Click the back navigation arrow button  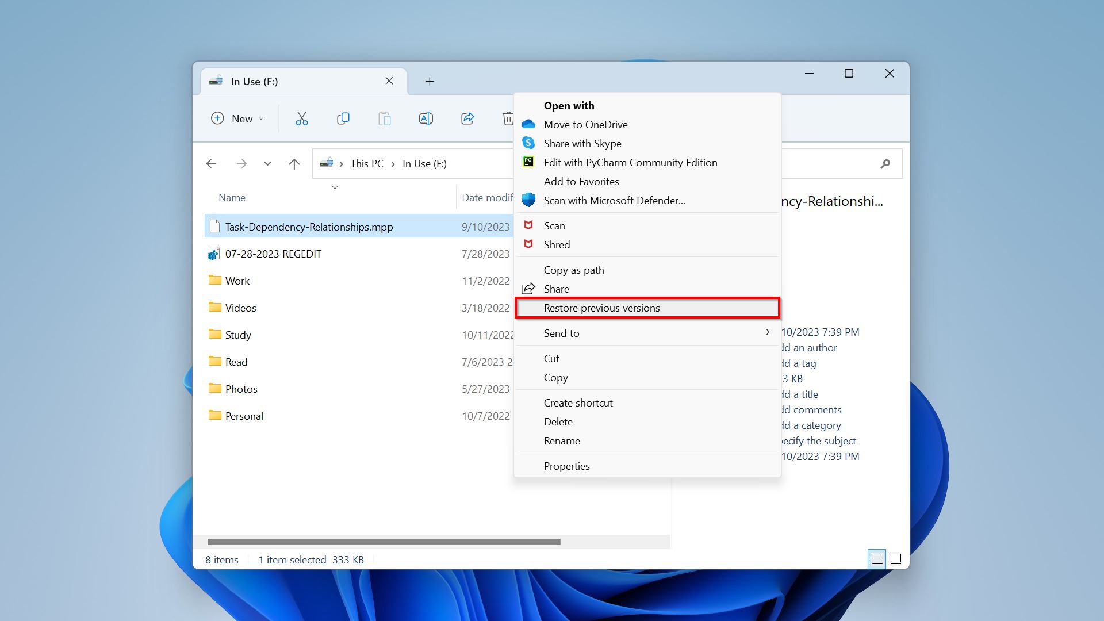pyautogui.click(x=212, y=163)
